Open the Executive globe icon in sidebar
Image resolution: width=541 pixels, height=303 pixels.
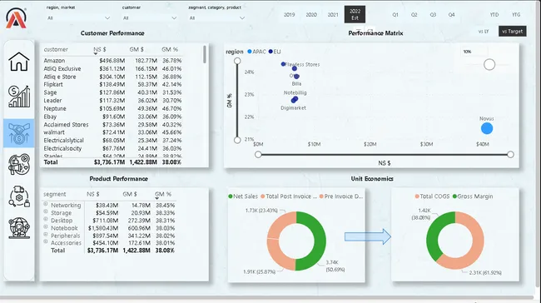pos(19,228)
